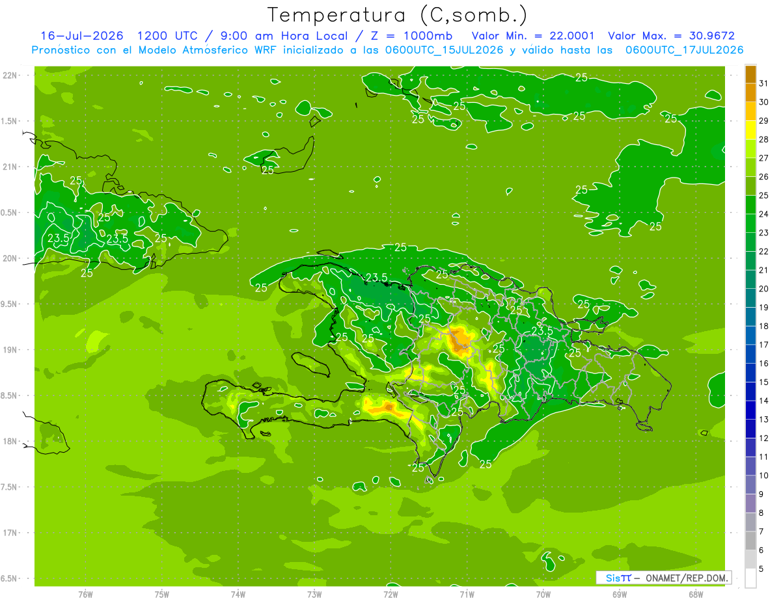
Task: Click the "69W" longitude label
Action: [620, 595]
